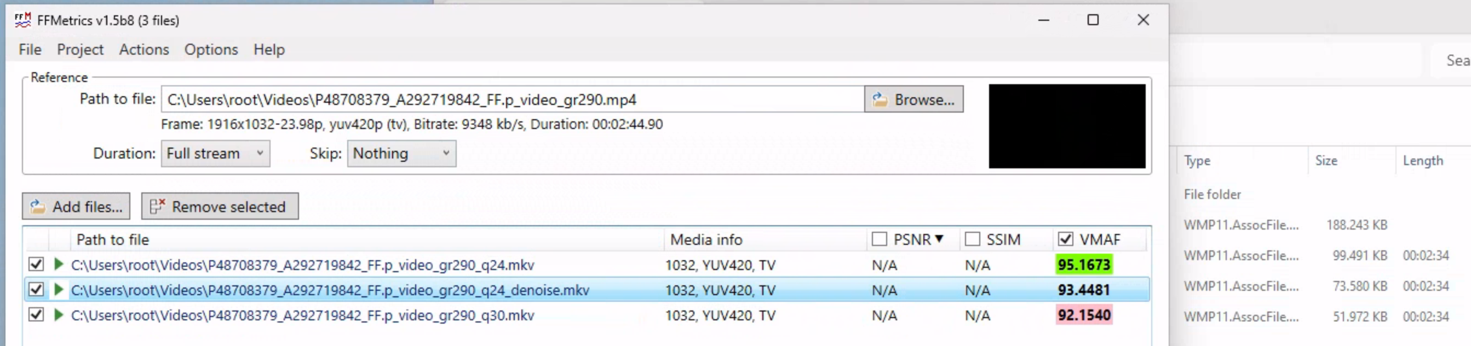Click the black reference video preview
Viewport: 1471px width, 346px height.
coord(1067,126)
